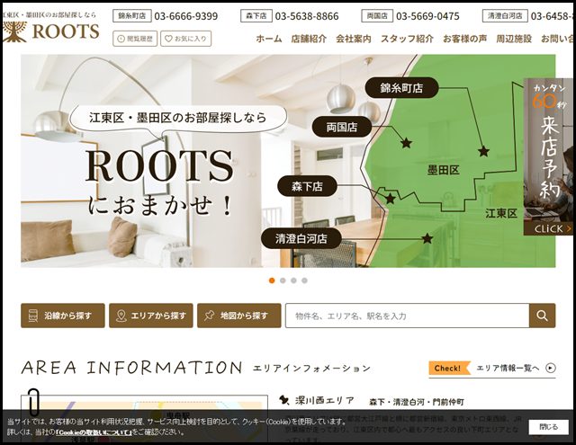Click 深川西エリア heading
Image resolution: width=576 pixels, height=445 pixels.
pos(325,401)
